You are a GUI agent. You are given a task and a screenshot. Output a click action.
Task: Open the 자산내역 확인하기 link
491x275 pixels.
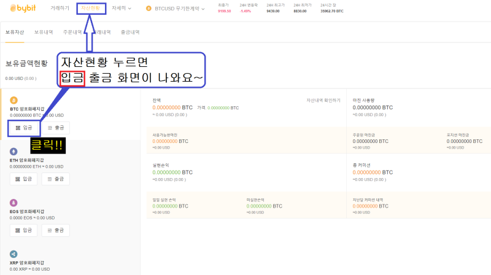323,100
